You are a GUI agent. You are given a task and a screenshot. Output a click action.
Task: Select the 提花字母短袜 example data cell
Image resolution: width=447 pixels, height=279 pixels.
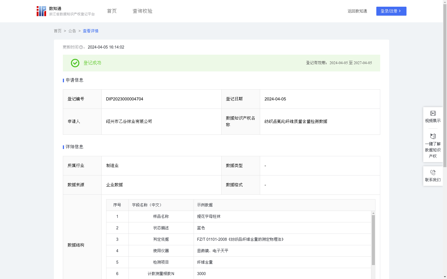[x=208, y=216]
